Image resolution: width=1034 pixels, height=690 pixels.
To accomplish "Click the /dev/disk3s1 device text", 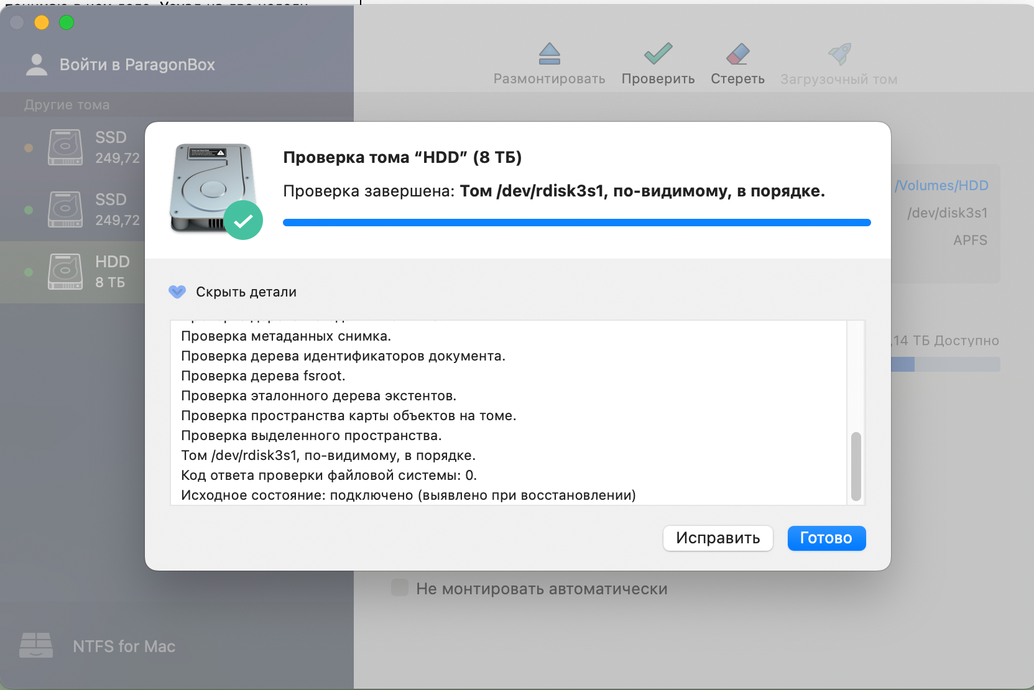I will tap(948, 213).
